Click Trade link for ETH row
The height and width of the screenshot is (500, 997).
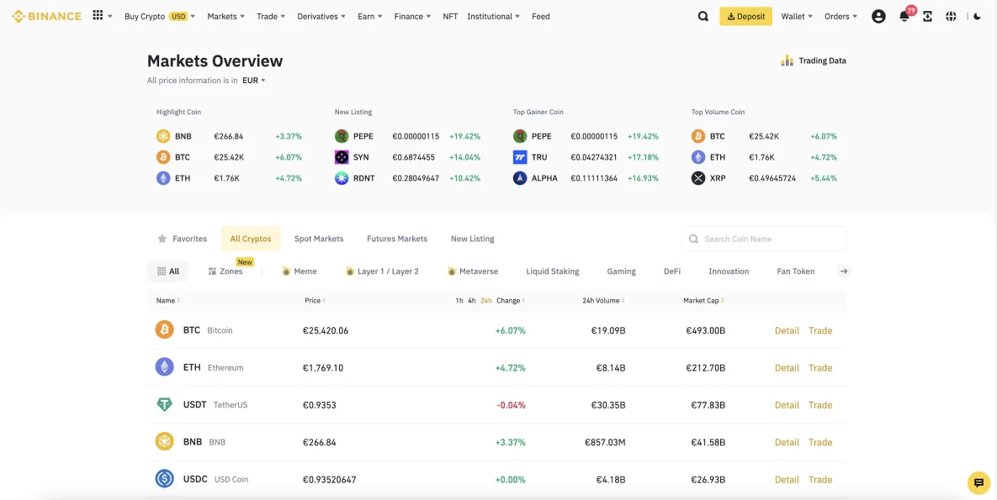click(820, 368)
